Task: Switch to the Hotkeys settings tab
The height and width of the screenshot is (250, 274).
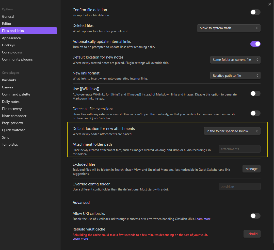Action: click(8, 45)
